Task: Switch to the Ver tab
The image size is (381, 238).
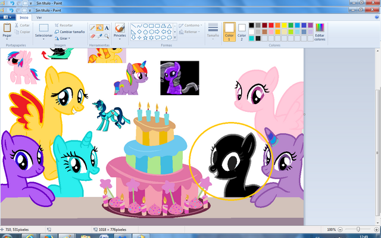Action: (39, 17)
